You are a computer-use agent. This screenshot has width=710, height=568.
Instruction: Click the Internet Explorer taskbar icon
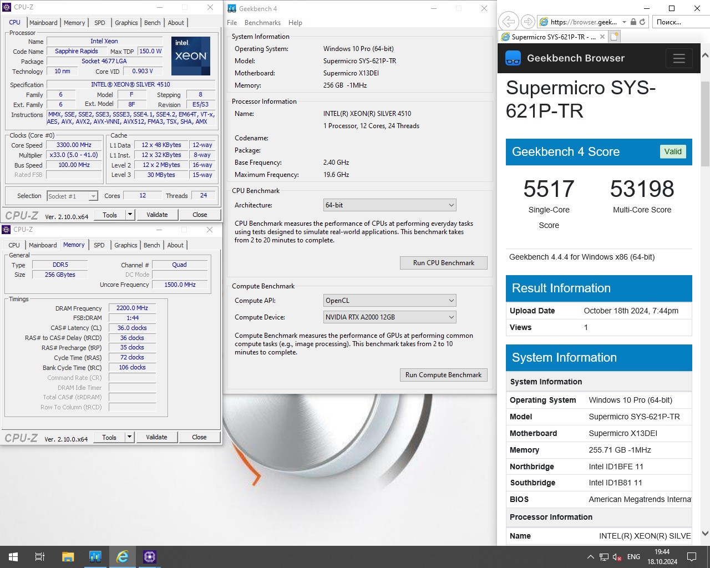click(122, 556)
